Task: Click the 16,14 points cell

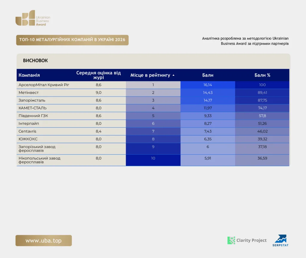Action: coord(208,85)
